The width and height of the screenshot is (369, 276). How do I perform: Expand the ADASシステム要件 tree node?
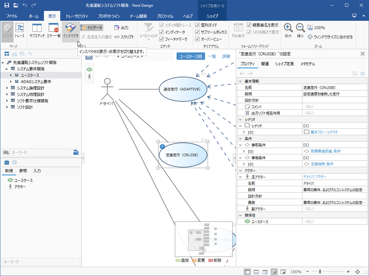(11, 81)
